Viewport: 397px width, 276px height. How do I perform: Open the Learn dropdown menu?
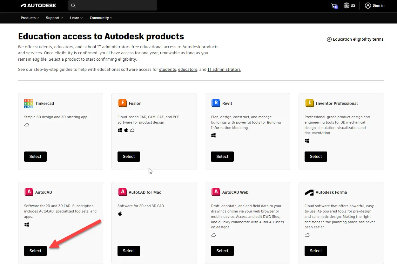tap(76, 18)
